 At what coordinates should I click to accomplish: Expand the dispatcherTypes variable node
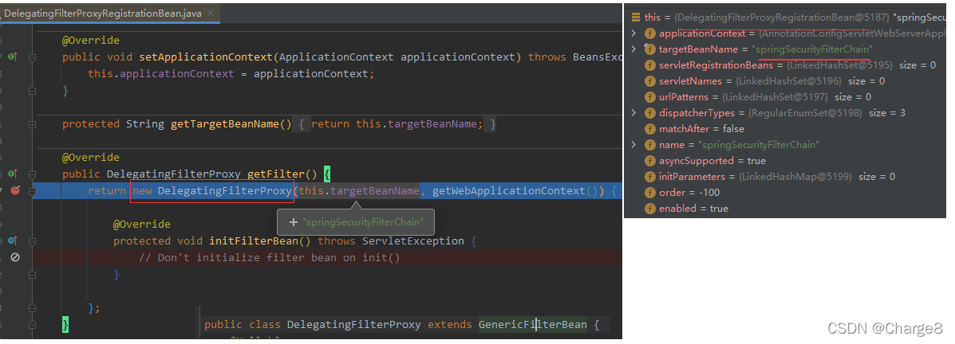633,113
